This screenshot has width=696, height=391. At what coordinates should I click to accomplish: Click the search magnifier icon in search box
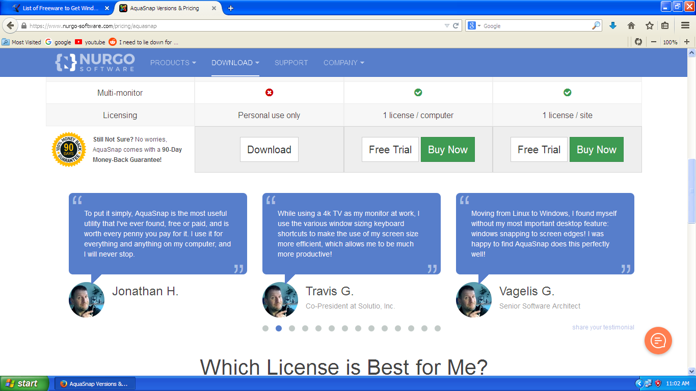596,25
